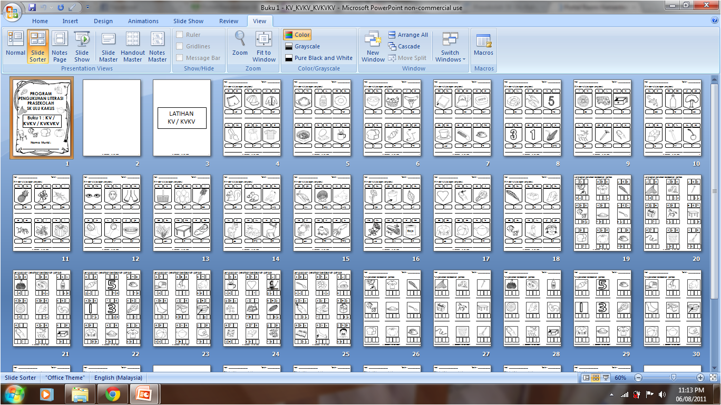Click the Repeat icon in Quick Access Toolbar
This screenshot has width=721, height=405.
point(60,7)
